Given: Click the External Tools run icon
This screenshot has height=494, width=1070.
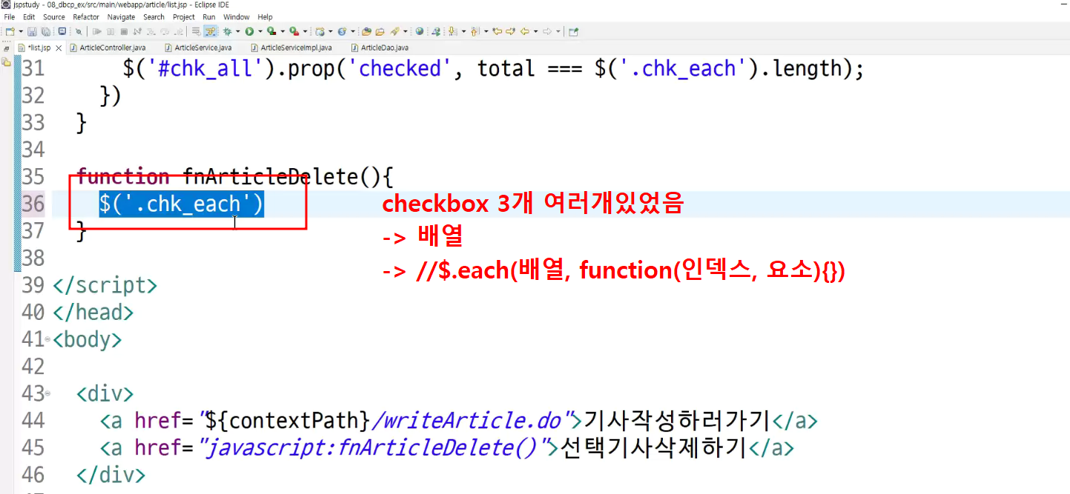Looking at the screenshot, I should [294, 31].
